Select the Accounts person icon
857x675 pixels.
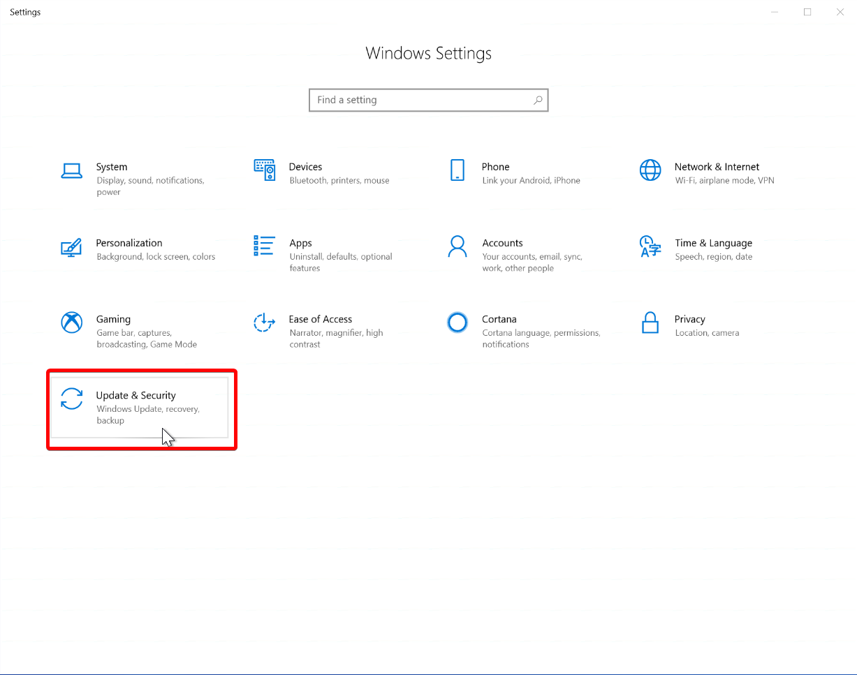coord(457,246)
